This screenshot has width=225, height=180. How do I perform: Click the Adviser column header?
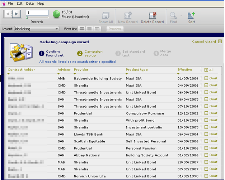pyautogui.click(x=64, y=70)
